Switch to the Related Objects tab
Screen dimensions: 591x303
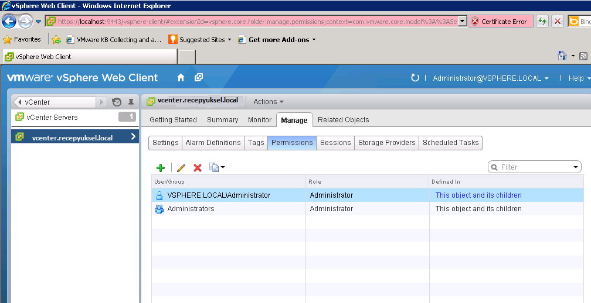344,120
